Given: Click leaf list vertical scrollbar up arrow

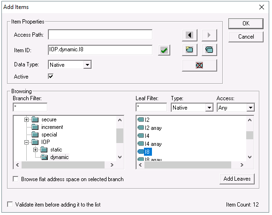Looking at the screenshot, I should [249, 120].
